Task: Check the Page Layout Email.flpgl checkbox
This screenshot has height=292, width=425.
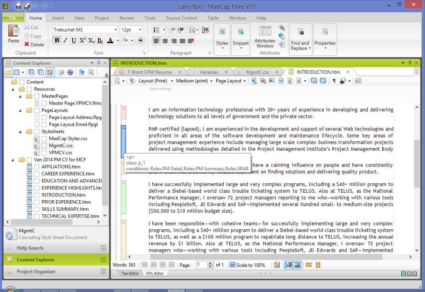Action: coord(44,125)
